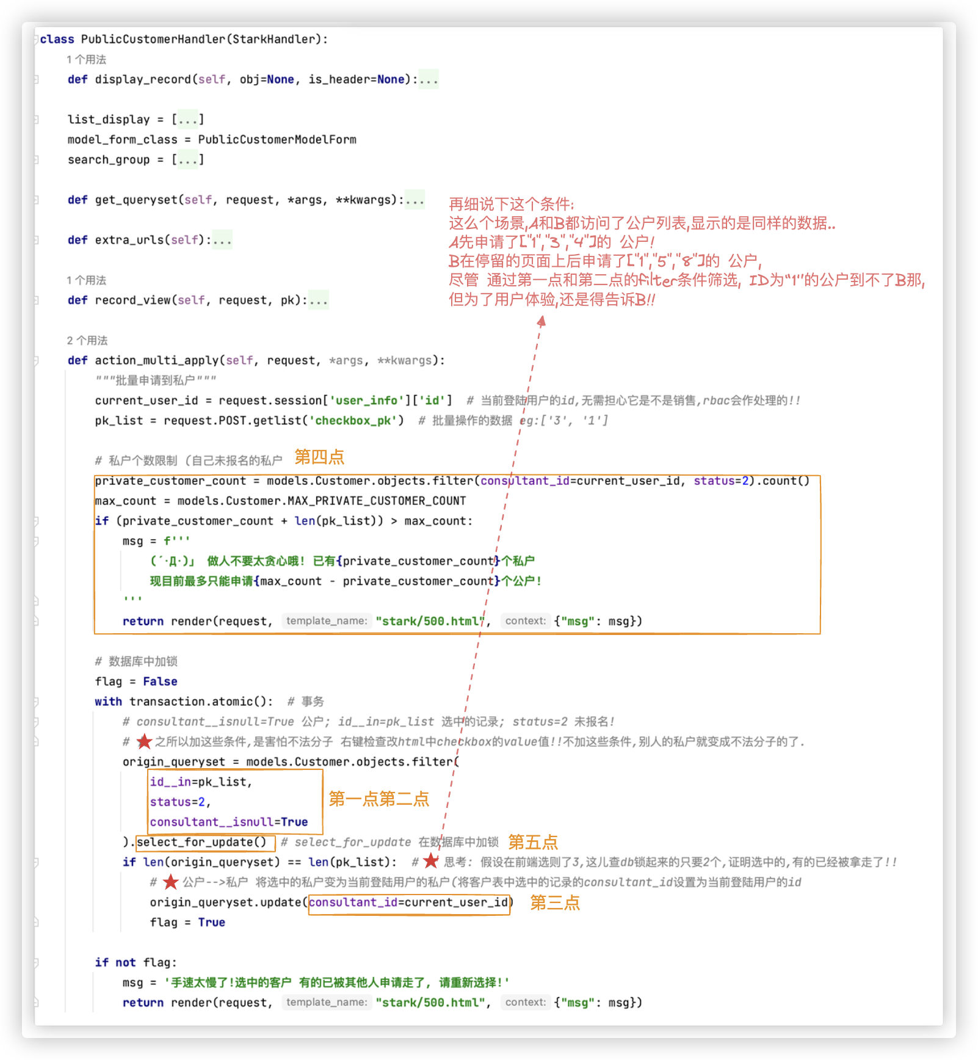Click the gutter fold icon next to action_multi_apply
This screenshot has height=1060, width=978.
click(37, 360)
